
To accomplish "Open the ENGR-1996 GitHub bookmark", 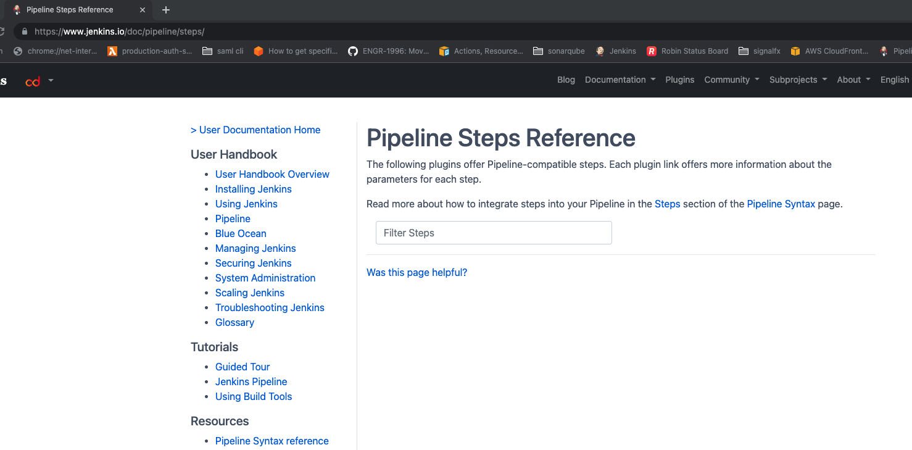I will [x=389, y=51].
